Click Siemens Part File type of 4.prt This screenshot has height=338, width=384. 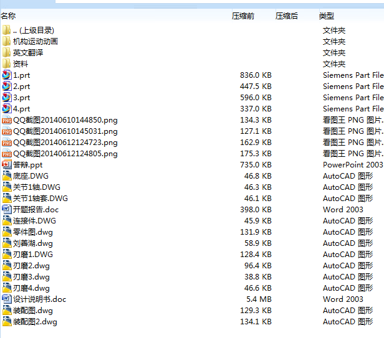pyautogui.click(x=353, y=108)
